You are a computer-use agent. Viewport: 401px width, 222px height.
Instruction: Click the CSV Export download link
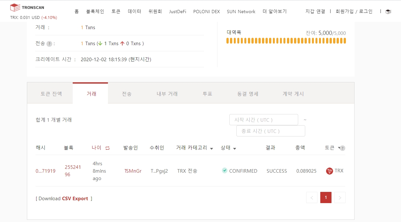pos(75,199)
